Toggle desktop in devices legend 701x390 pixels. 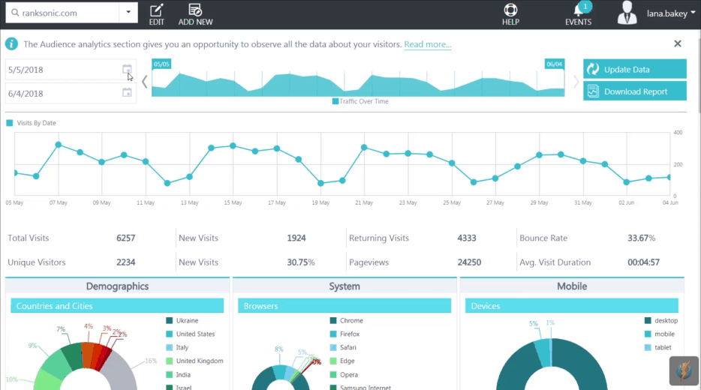661,320
